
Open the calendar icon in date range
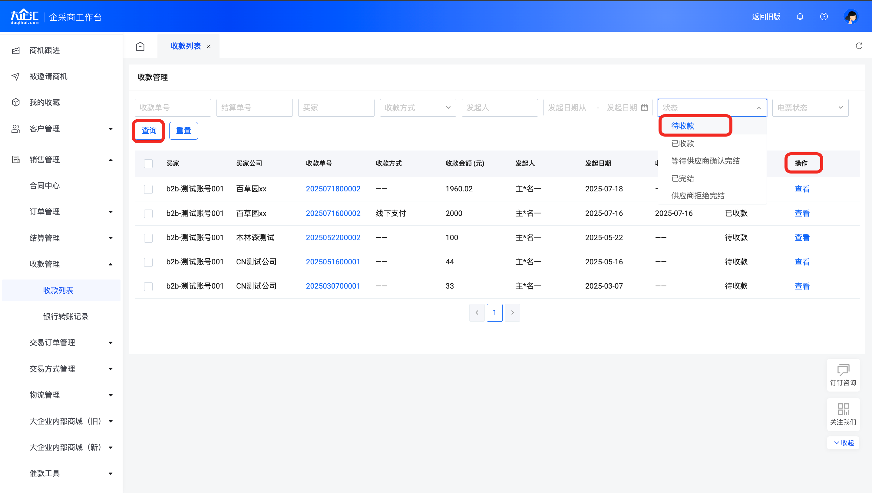click(x=645, y=108)
